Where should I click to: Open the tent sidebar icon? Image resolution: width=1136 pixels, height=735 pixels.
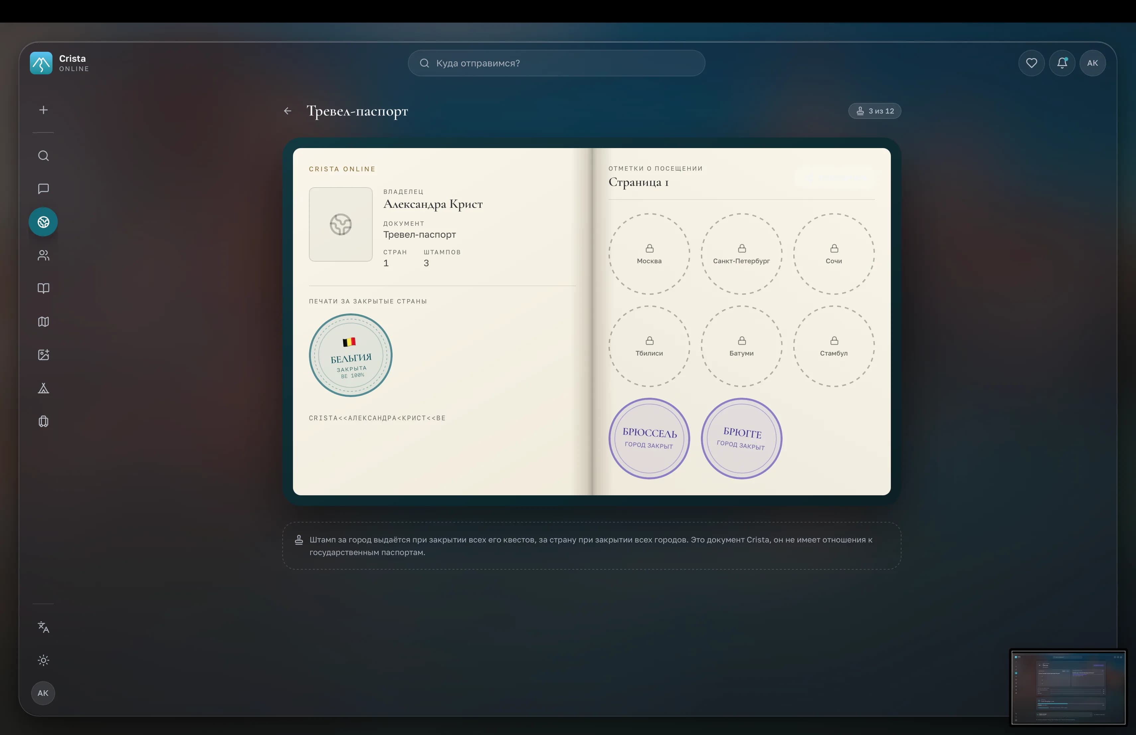(44, 388)
